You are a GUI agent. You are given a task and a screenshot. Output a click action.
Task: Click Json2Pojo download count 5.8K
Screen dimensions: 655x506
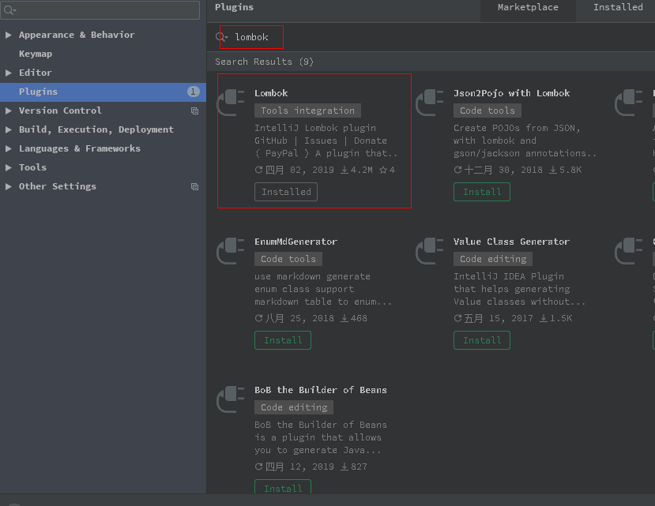[565, 170]
